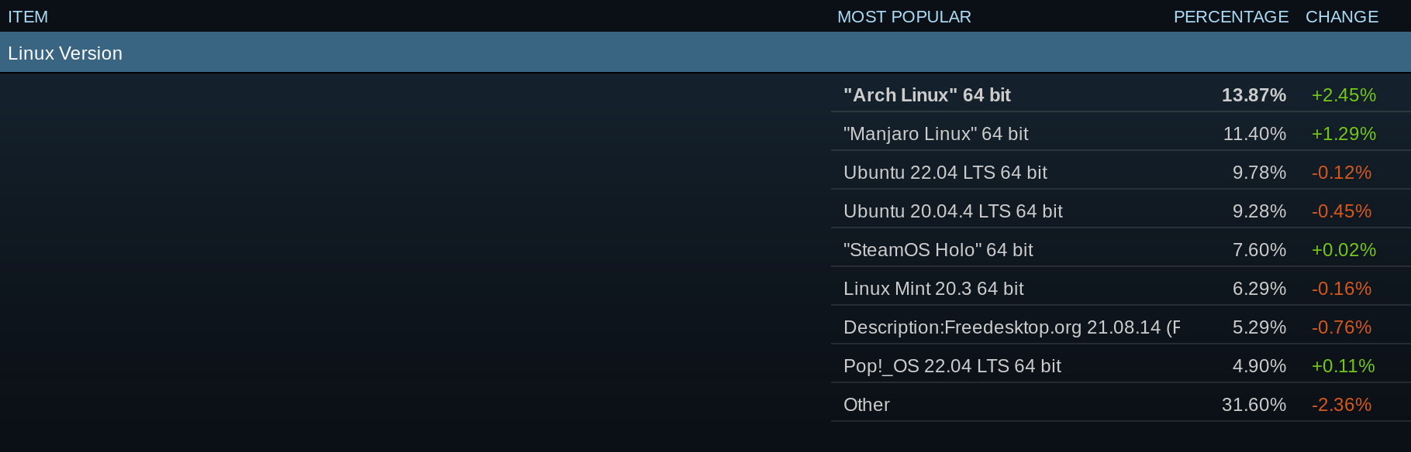Image resolution: width=1411 pixels, height=452 pixels.
Task: Click the 9.28% percentage value
Action: [x=1259, y=211]
